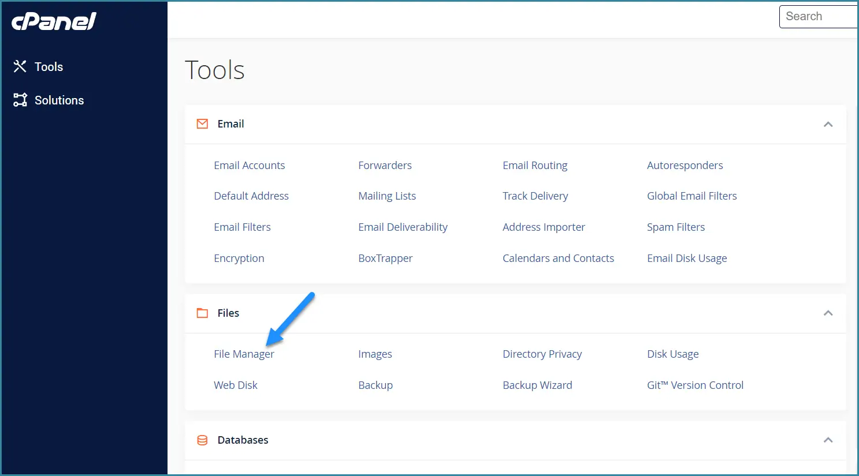Viewport: 859px width, 476px height.
Task: Click the Files folder icon
Action: point(202,313)
